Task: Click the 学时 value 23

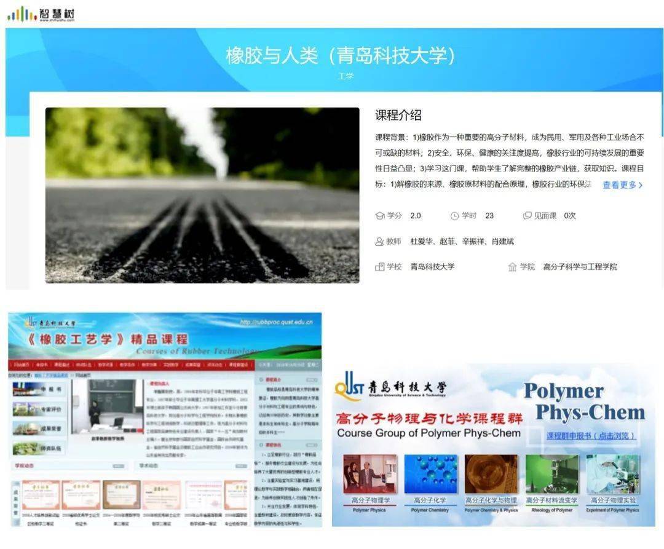Action: (489, 216)
